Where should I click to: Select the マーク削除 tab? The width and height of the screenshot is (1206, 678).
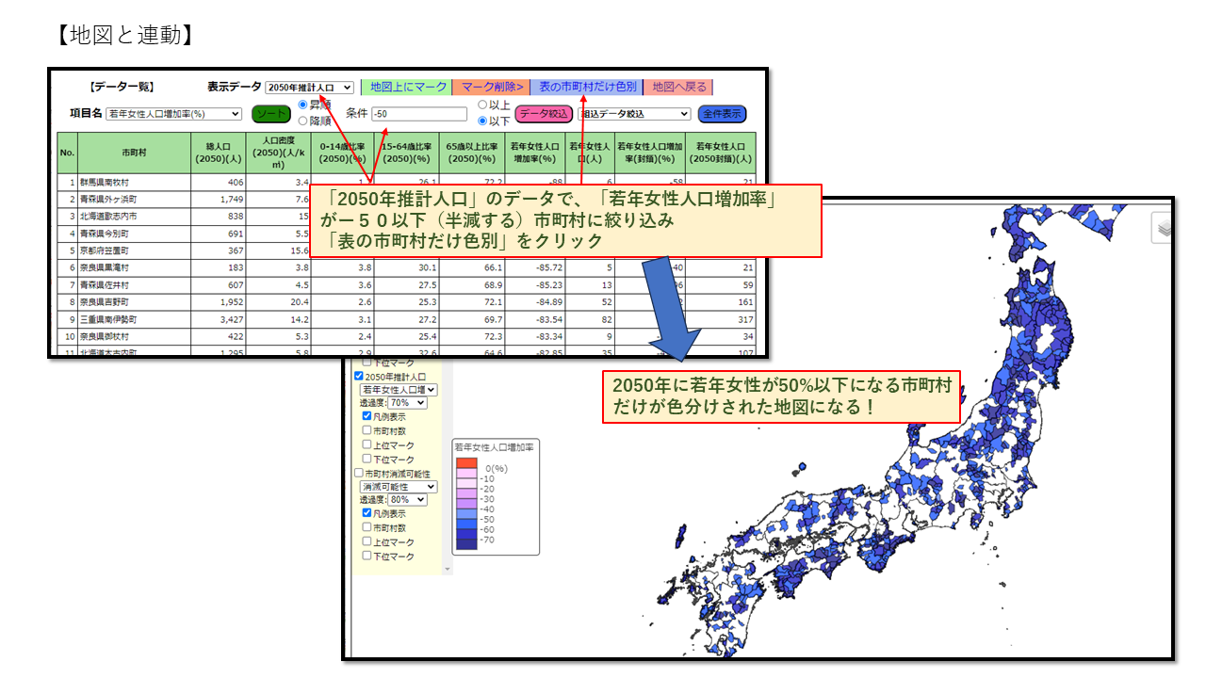[491, 87]
